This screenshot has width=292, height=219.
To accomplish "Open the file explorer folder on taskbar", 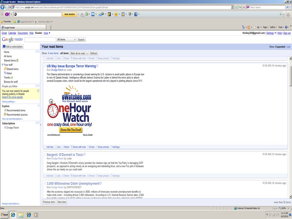I will pos(21,215).
